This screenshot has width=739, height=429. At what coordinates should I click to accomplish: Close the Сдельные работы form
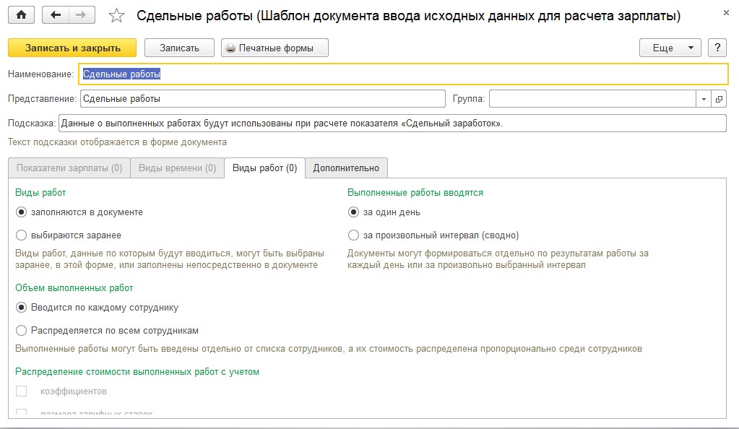[x=726, y=13]
